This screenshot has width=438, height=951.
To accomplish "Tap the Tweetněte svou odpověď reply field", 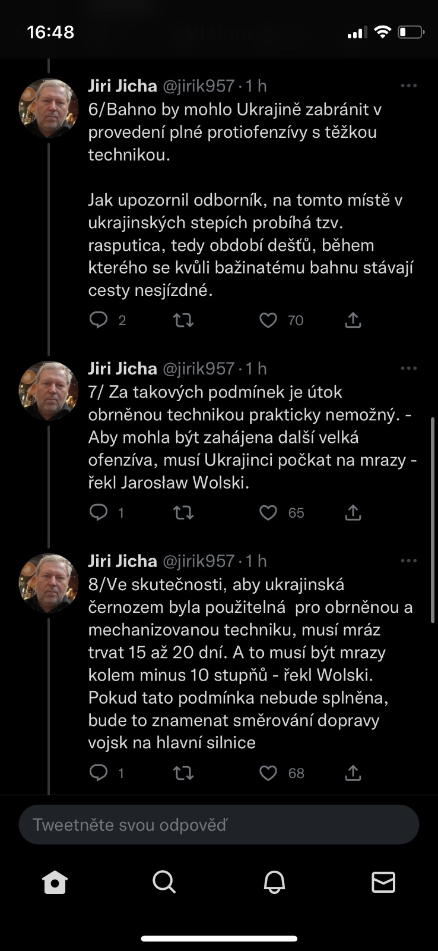I will (219, 824).
